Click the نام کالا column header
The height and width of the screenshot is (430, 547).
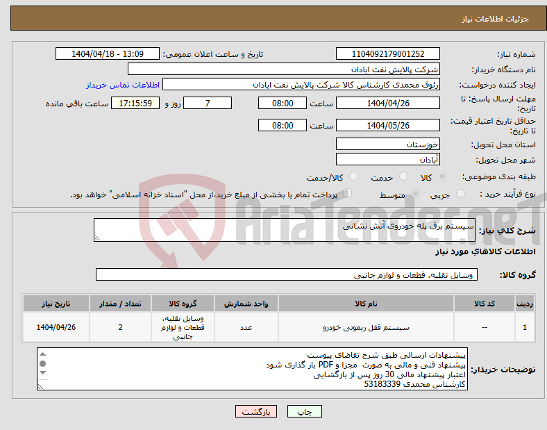(366, 304)
